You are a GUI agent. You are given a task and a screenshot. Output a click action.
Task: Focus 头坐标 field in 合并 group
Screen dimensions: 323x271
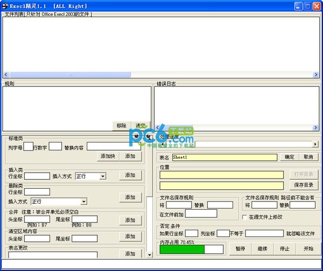[37, 219]
